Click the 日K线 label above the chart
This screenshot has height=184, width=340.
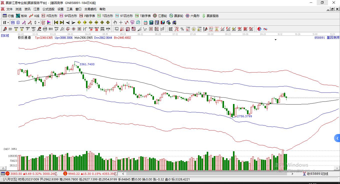click(5, 36)
